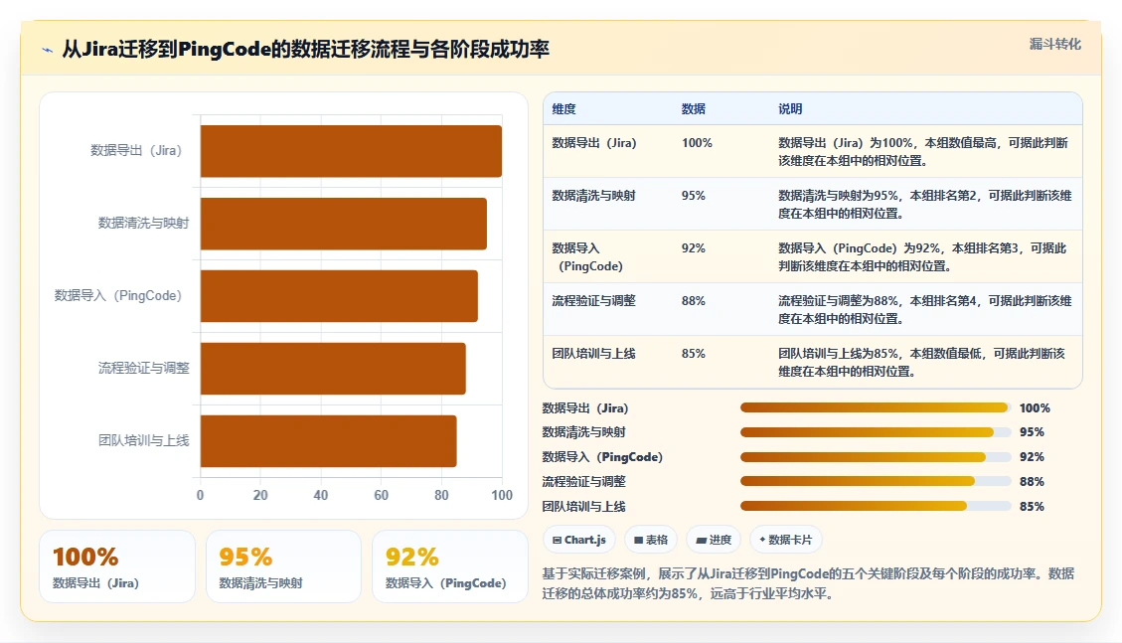Image resolution: width=1122 pixels, height=643 pixels.
Task: Click the 100% value in the table
Action: (697, 143)
